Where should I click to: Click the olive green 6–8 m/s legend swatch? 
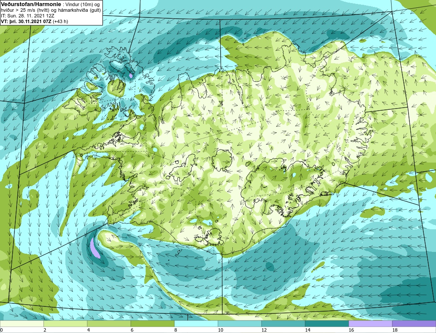pyautogui.click(x=152, y=323)
